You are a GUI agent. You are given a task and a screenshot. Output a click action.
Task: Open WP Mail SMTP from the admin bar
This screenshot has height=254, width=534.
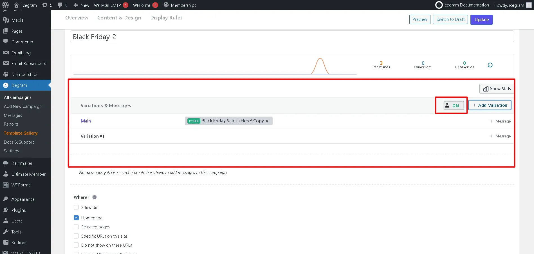[111, 5]
